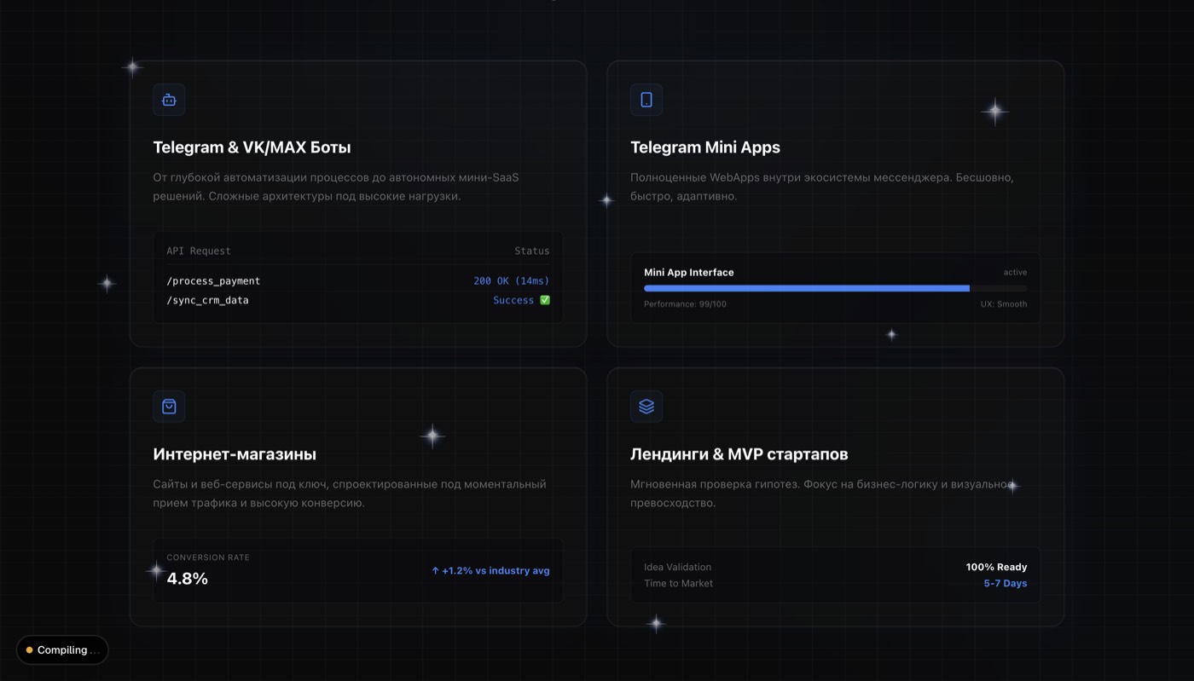Open the Лендинги & MVP стартапов heading
Screen dimensions: 1194x681
click(739, 454)
